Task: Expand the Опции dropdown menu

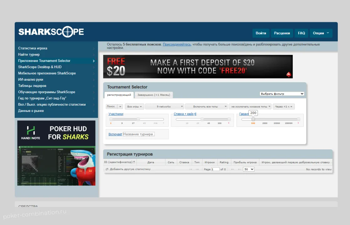Action: click(321, 33)
